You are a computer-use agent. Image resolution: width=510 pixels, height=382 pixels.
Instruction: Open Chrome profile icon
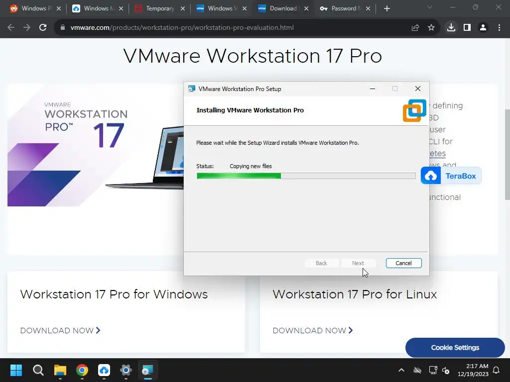point(483,28)
